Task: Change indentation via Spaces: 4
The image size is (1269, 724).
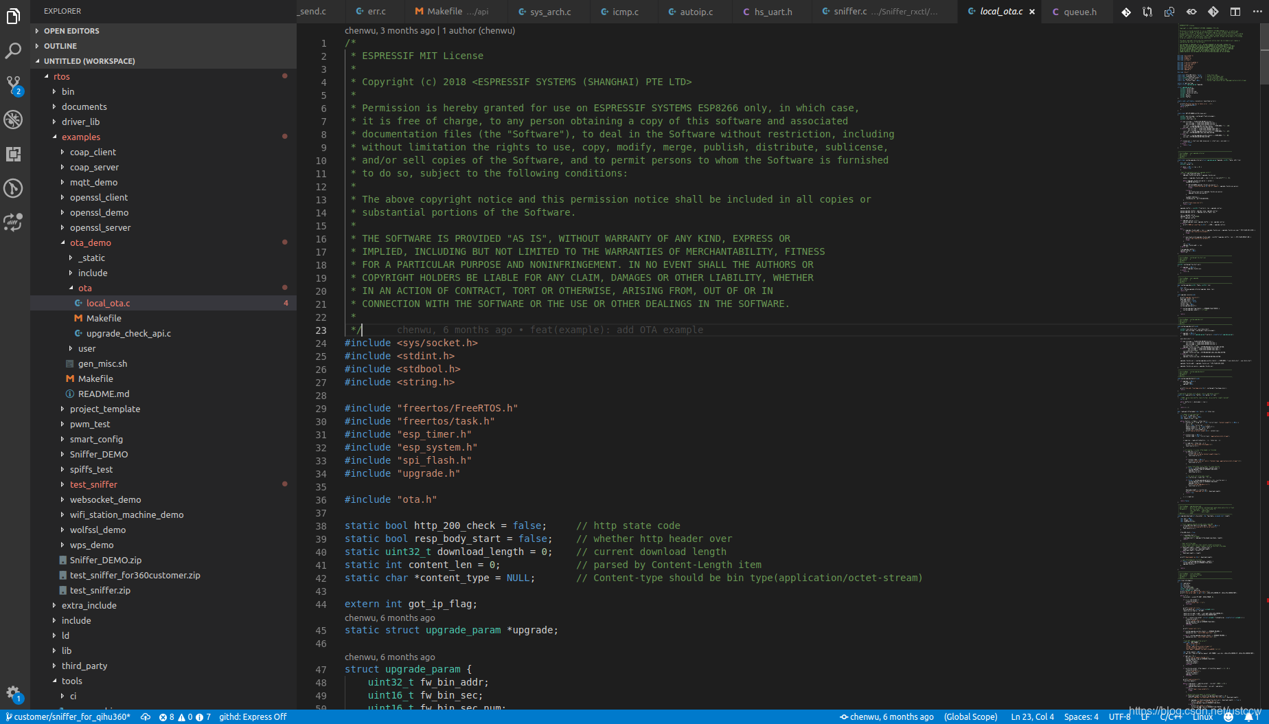Action: click(x=1081, y=717)
